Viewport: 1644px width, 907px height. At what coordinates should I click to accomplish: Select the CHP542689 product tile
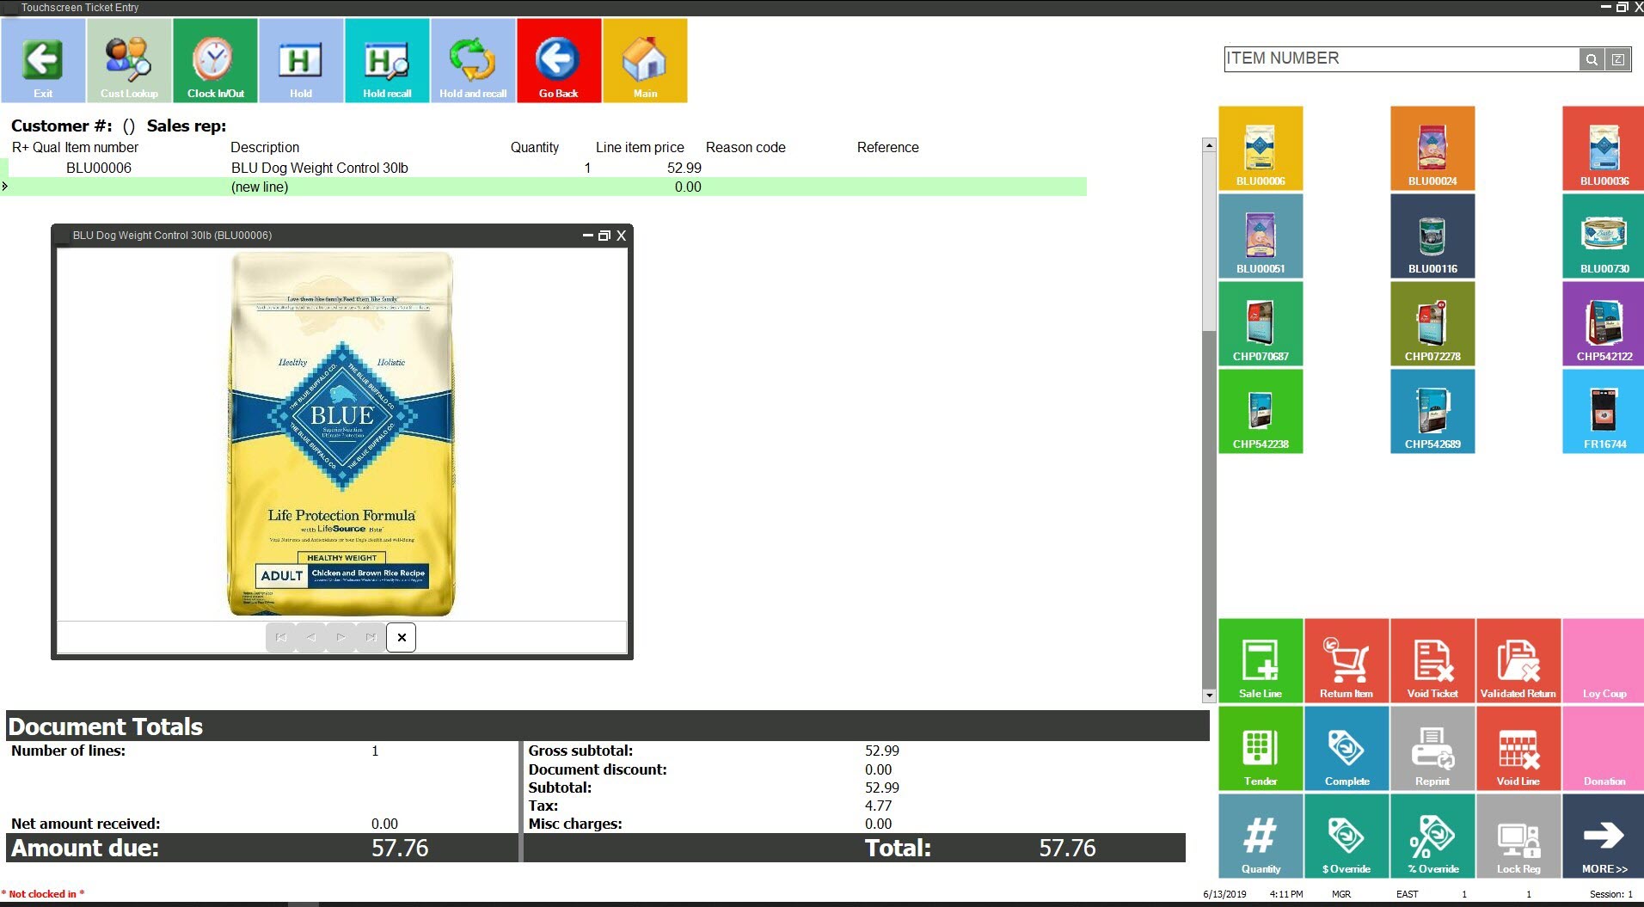click(1432, 411)
